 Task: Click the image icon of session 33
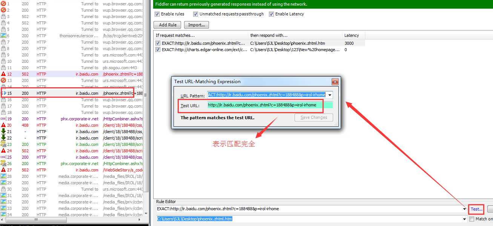click(x=3, y=208)
